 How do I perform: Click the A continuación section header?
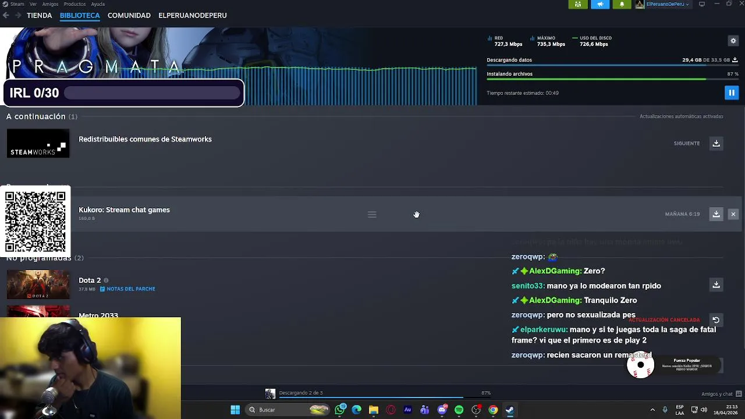41,116
